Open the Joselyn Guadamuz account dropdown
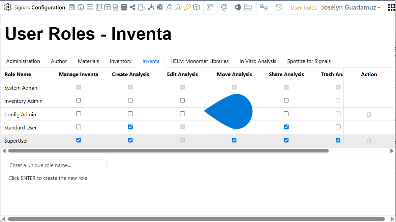The width and height of the screenshot is (396, 222). (350, 7)
